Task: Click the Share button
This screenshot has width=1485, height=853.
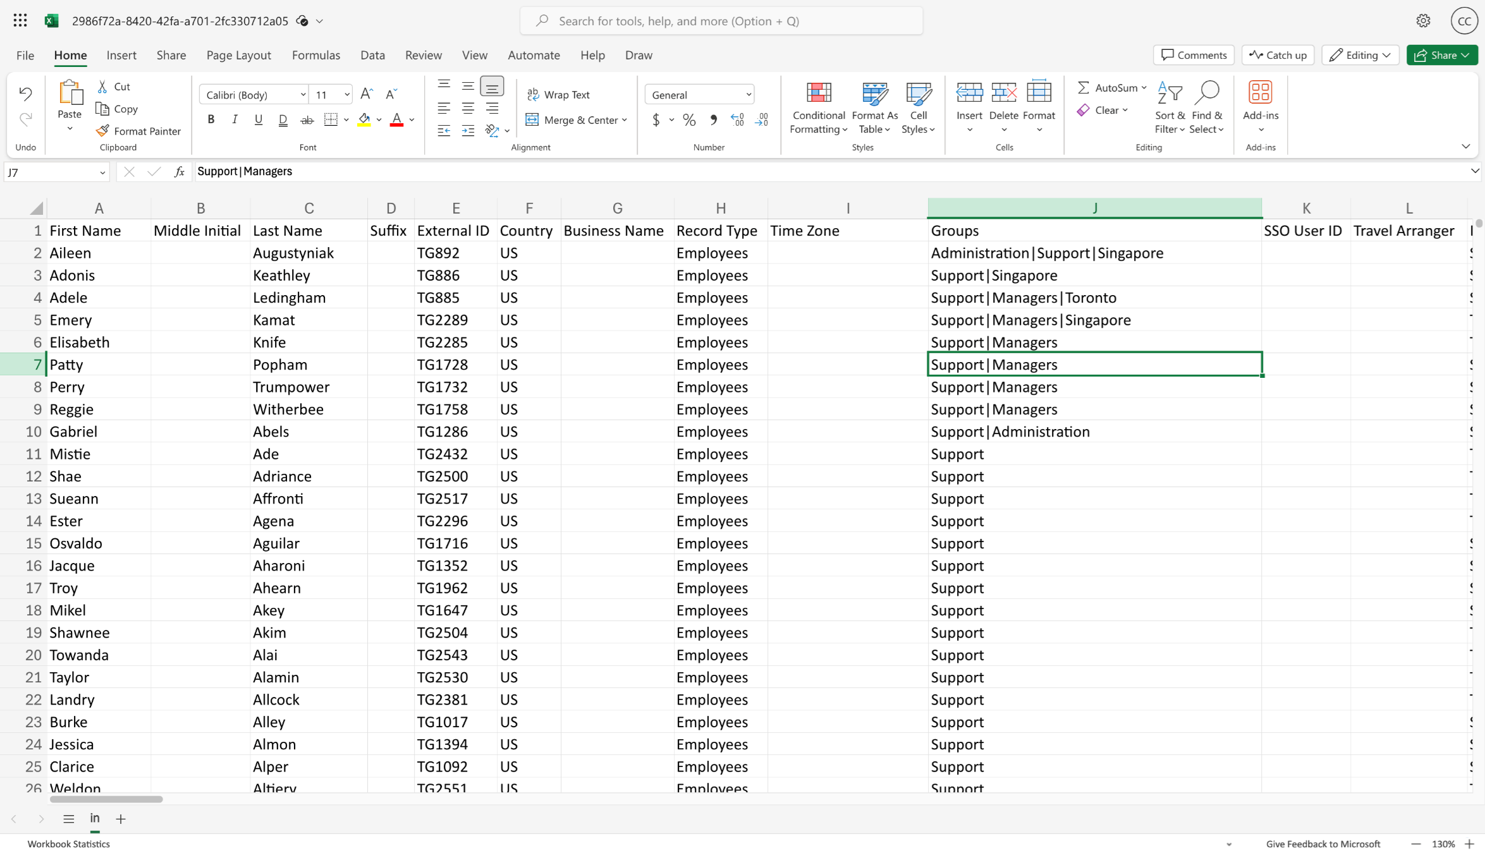Action: (x=1441, y=55)
